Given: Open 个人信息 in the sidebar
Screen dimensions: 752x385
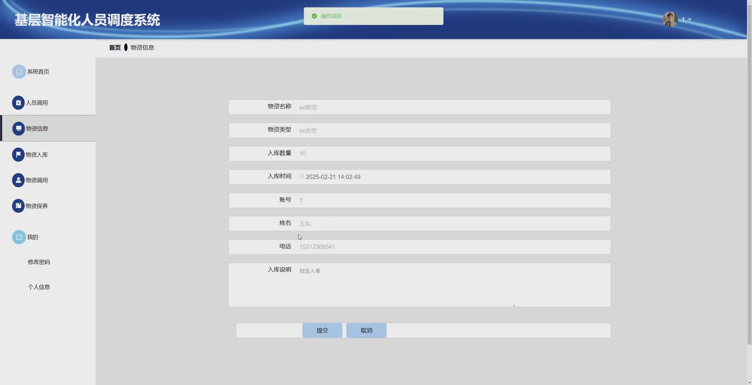Looking at the screenshot, I should (x=39, y=287).
